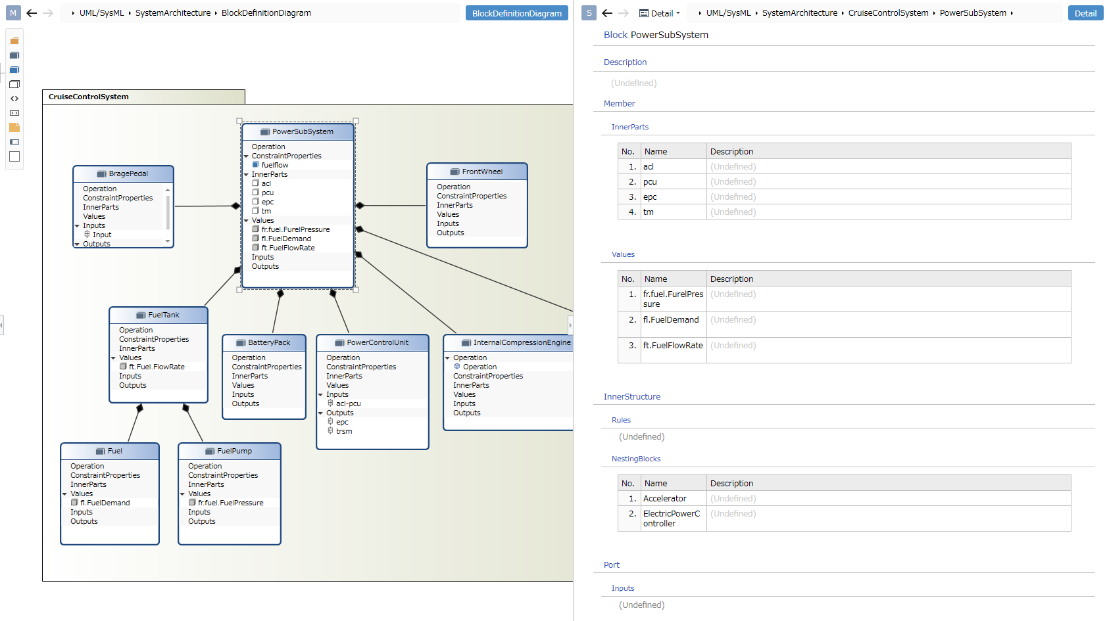Select the blue block tool in palette
Image resolution: width=1107 pixels, height=621 pixels.
pyautogui.click(x=14, y=70)
